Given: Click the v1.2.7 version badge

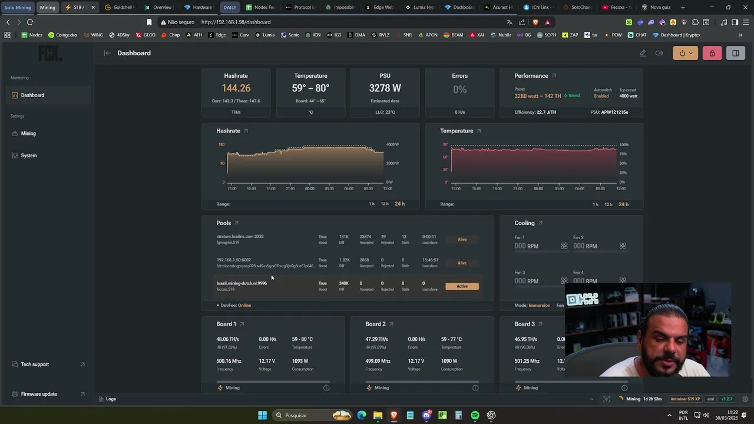Looking at the screenshot, I should coord(727,399).
